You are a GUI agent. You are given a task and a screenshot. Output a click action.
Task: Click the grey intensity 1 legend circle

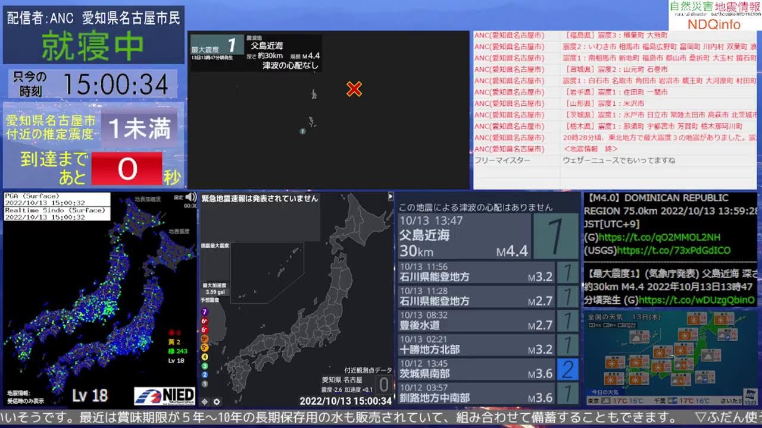pos(205,384)
